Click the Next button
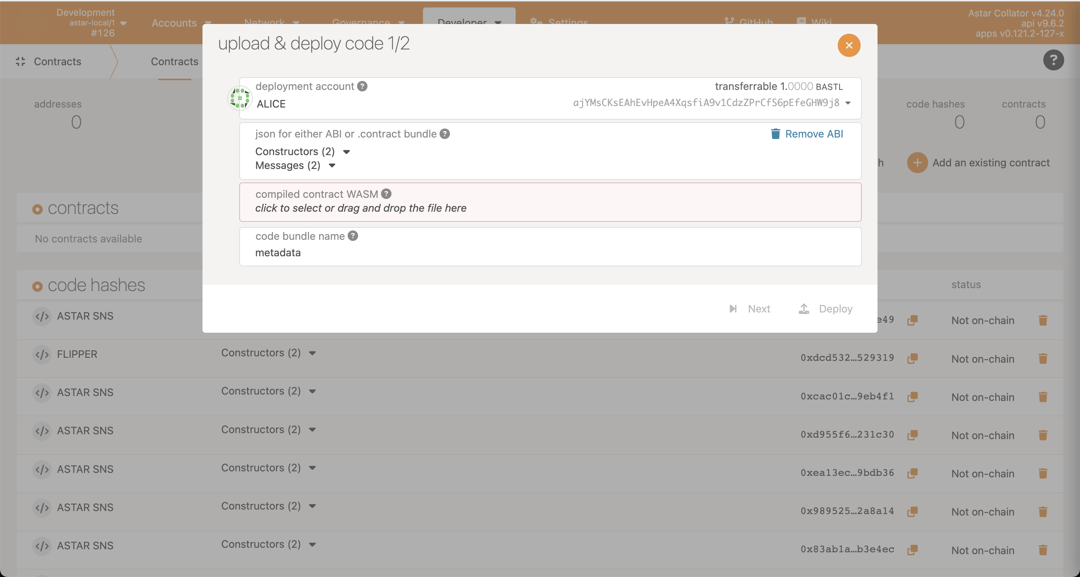 pyautogui.click(x=750, y=309)
